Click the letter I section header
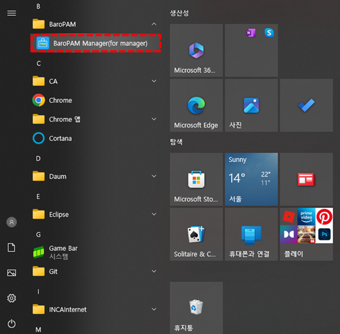 [38, 292]
